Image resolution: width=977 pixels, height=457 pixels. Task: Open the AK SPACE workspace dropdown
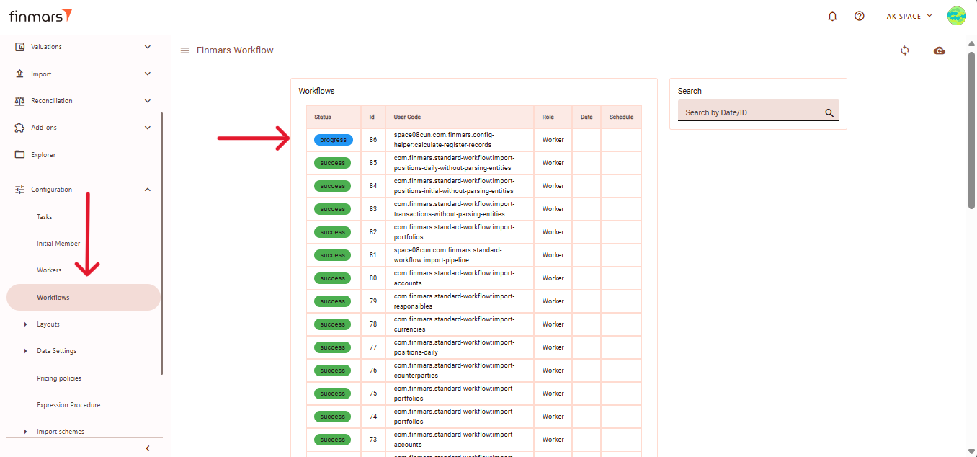[909, 16]
